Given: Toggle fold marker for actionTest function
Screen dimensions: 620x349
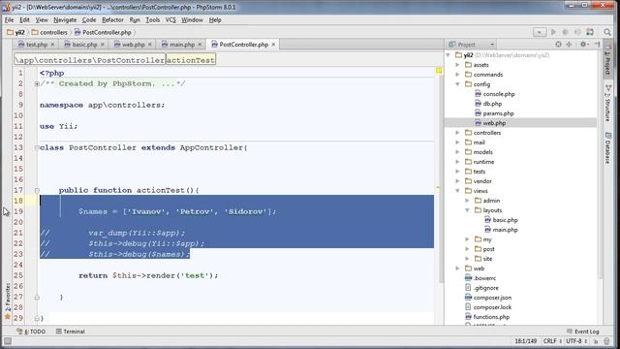Looking at the screenshot, I should 37,191.
